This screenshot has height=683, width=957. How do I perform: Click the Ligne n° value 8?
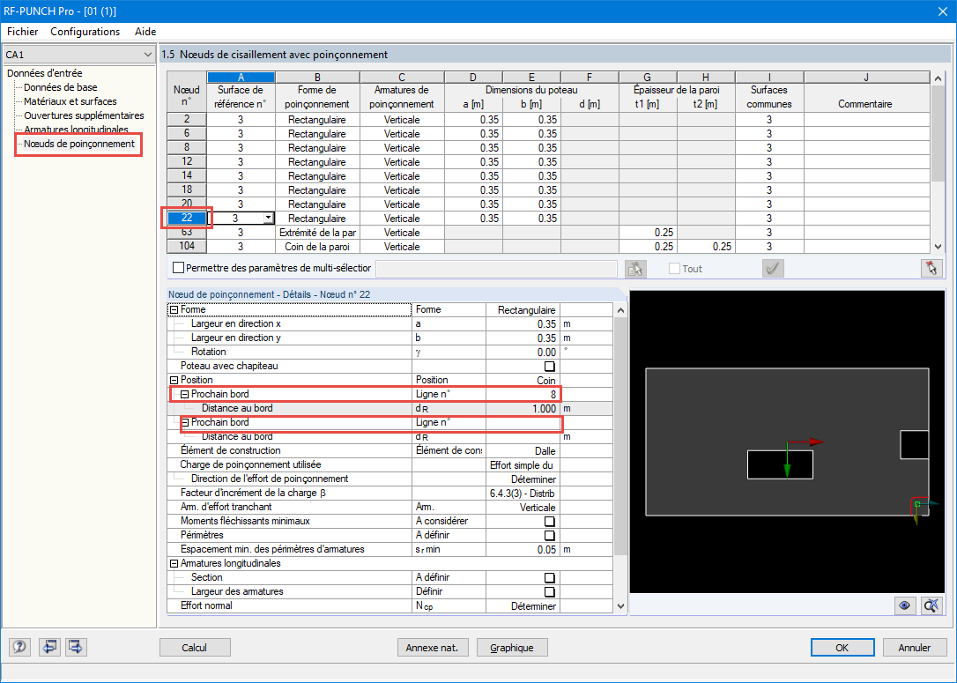(523, 394)
